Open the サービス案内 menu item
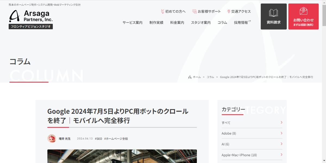Screen dimensions: 326x163 pyautogui.click(x=132, y=23)
